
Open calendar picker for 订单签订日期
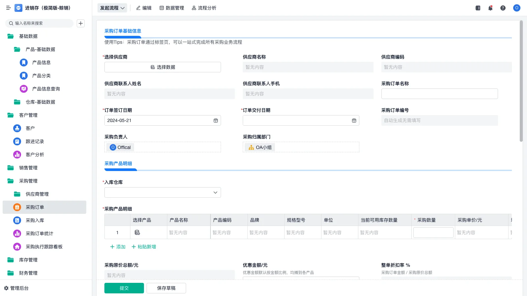(x=216, y=120)
